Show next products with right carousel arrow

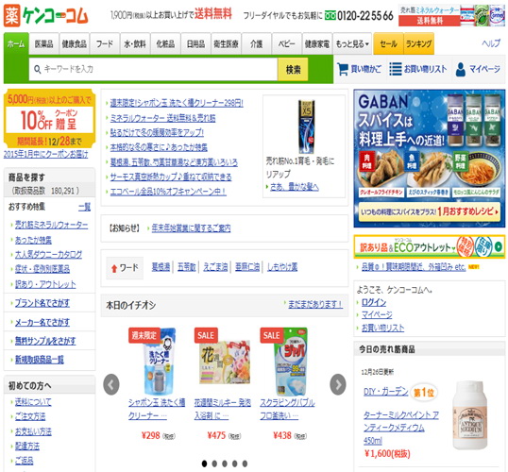click(x=338, y=384)
